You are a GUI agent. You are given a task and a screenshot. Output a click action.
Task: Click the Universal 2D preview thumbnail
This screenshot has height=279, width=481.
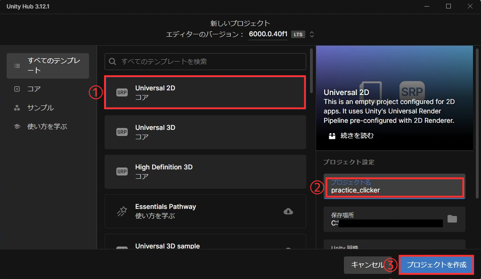[394, 98]
